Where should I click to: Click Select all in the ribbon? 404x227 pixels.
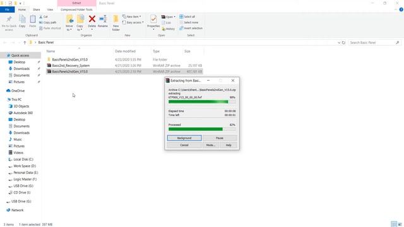[x=187, y=16]
